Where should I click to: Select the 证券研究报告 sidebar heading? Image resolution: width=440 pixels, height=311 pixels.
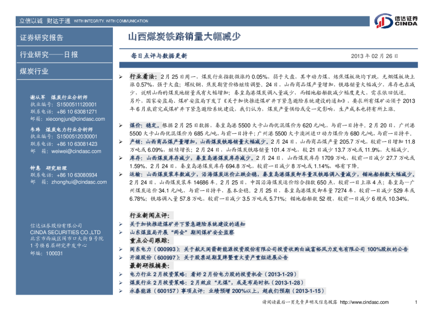click(41, 38)
